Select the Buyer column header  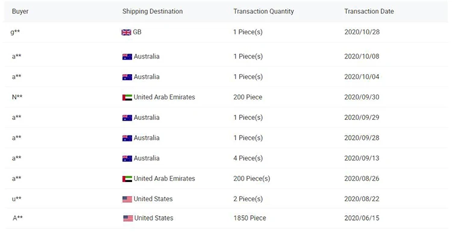coord(20,11)
